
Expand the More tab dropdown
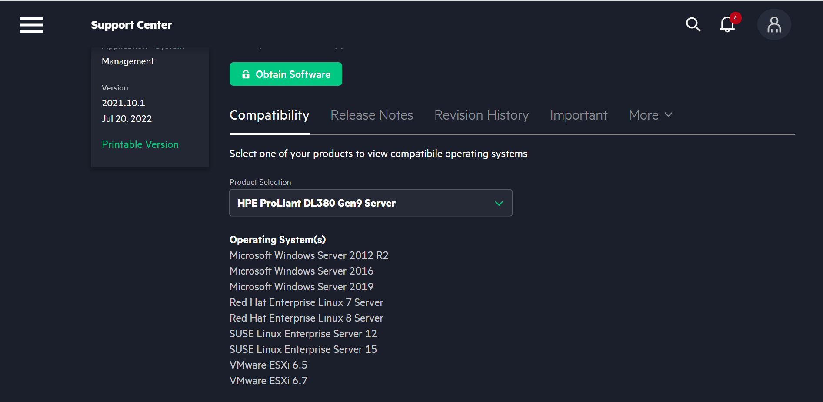coord(650,115)
